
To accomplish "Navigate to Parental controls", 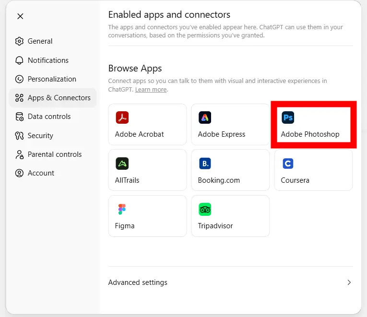I will coord(55,154).
